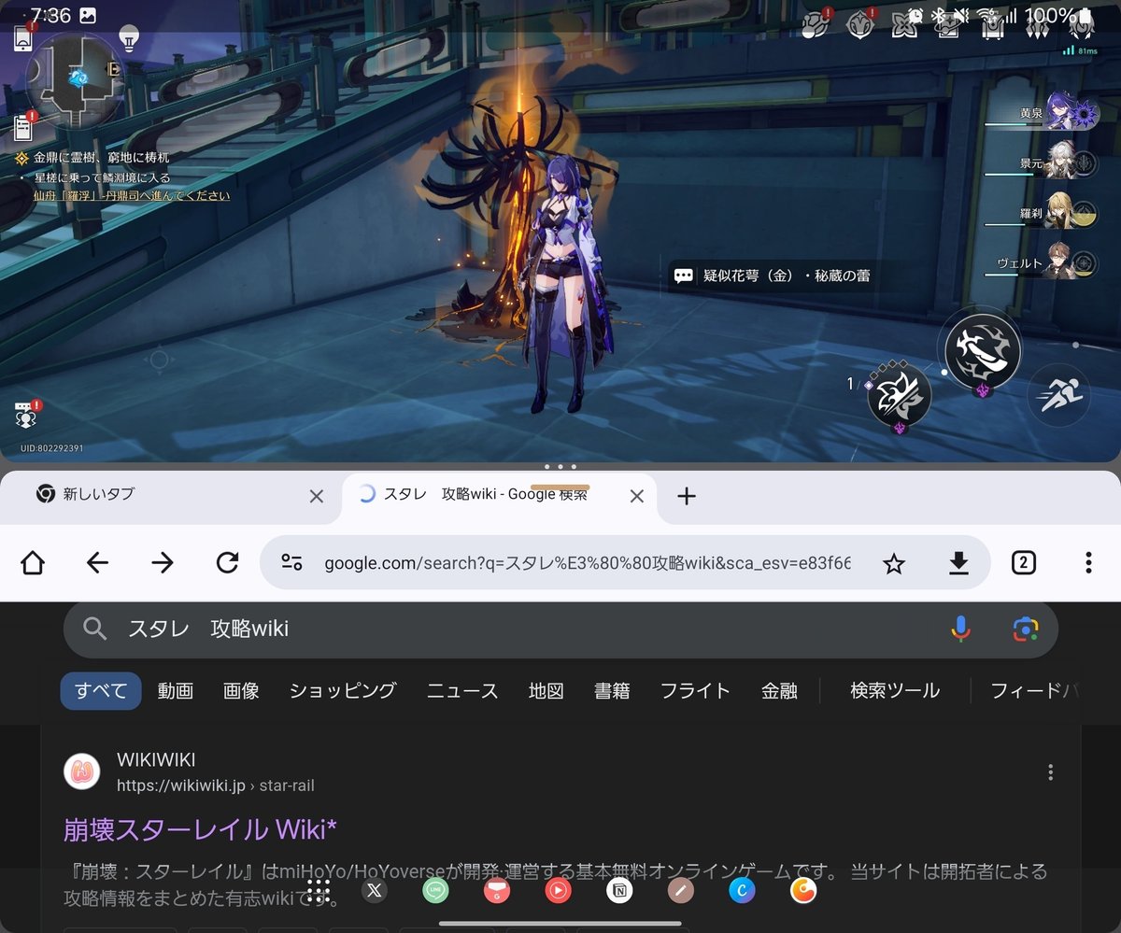
Task: Tap the gold quest marker icon
Action: pyautogui.click(x=21, y=159)
